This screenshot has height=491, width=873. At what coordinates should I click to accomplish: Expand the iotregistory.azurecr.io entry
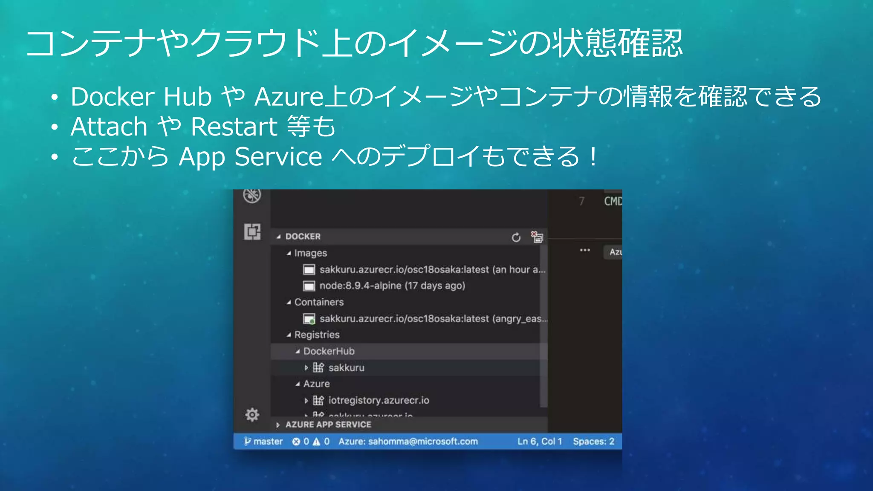(x=306, y=400)
